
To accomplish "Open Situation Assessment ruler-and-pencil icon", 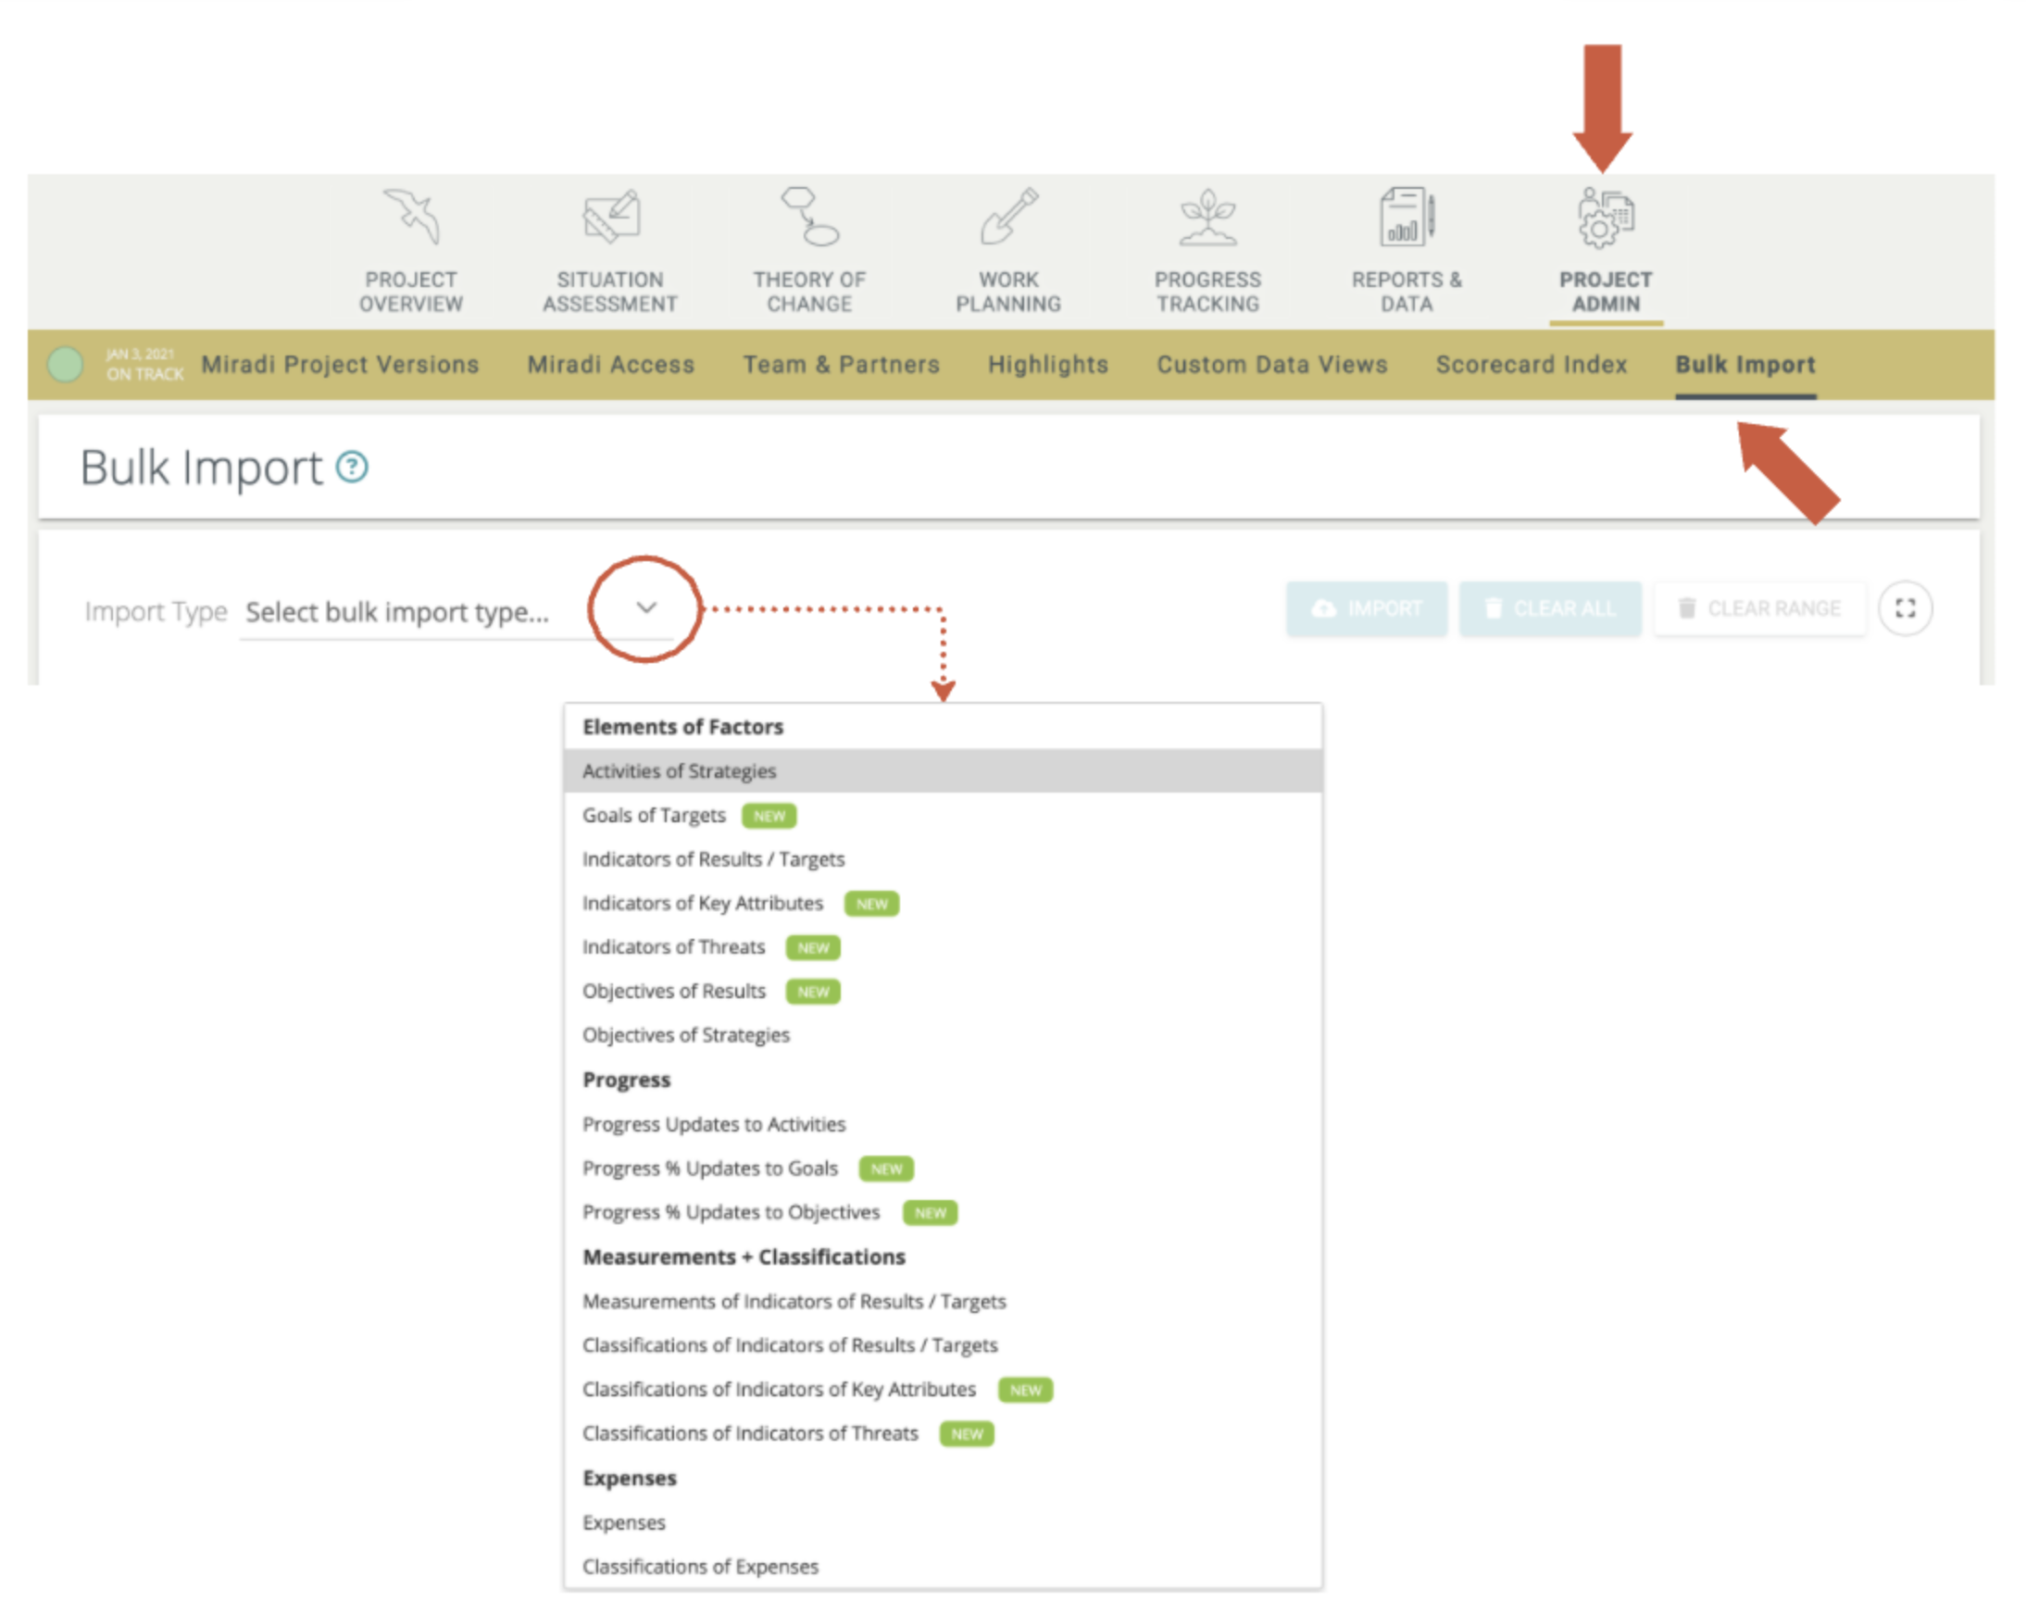I will click(610, 216).
